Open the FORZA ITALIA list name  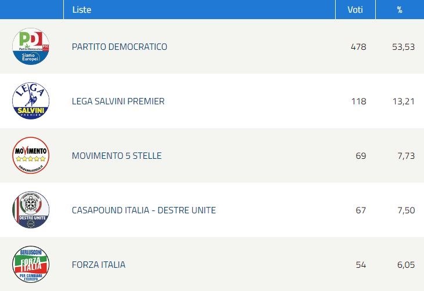pos(99,264)
